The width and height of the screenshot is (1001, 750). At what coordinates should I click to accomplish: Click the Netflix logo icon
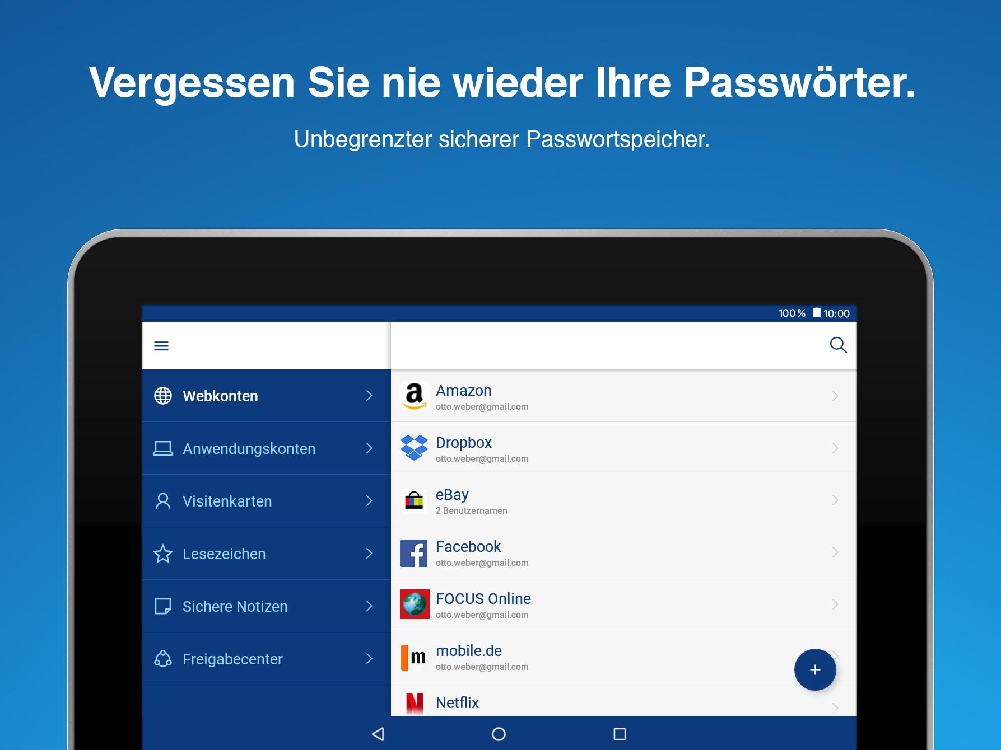coord(415,704)
